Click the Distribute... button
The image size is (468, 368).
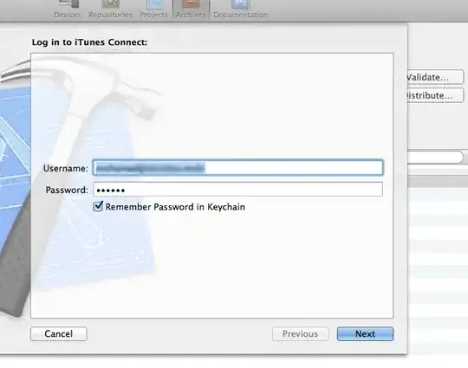click(x=435, y=95)
